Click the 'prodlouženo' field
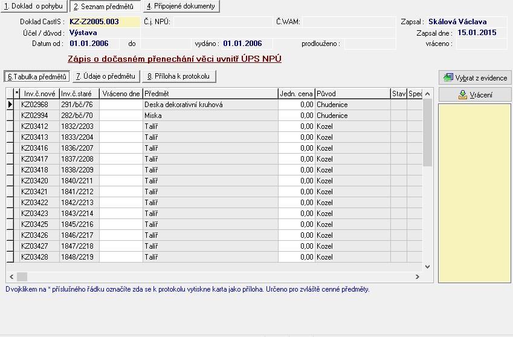Image resolution: width=513 pixels, height=337 pixels. click(370, 44)
